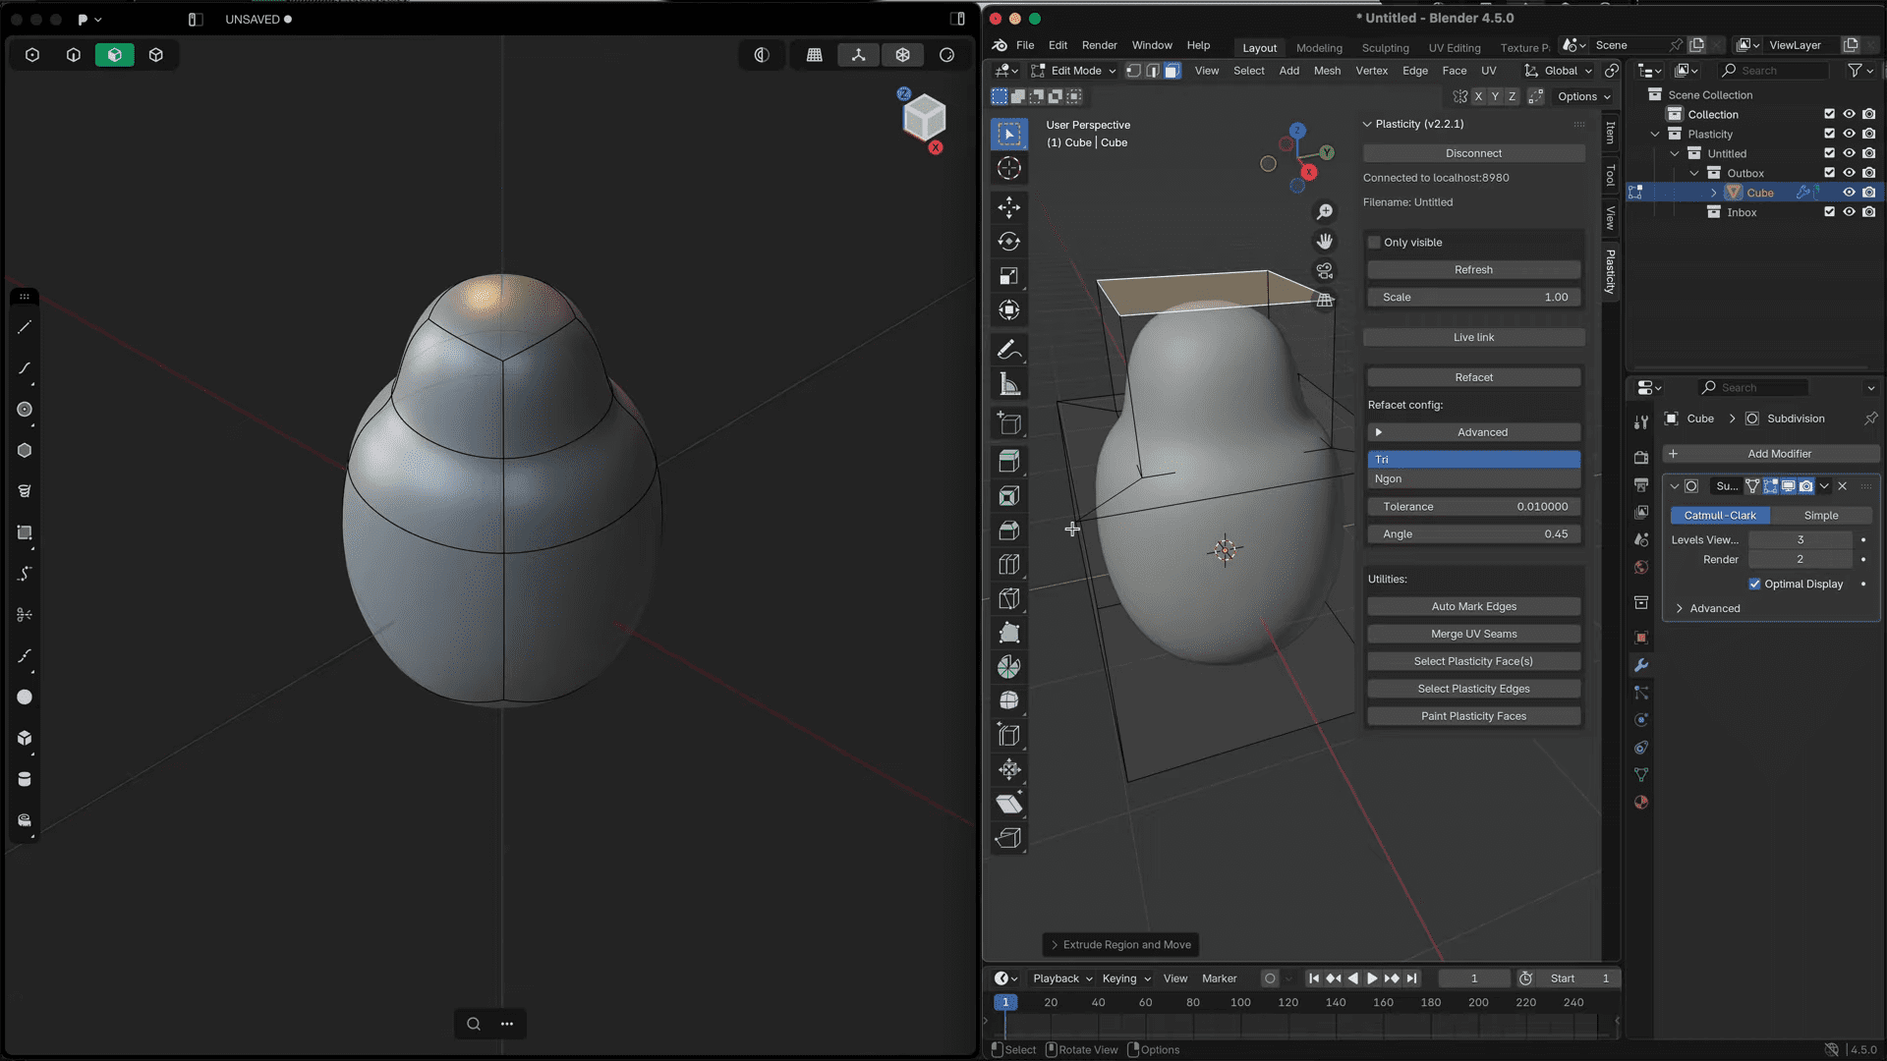Hide the Cube object in the outliner

pyautogui.click(x=1850, y=193)
